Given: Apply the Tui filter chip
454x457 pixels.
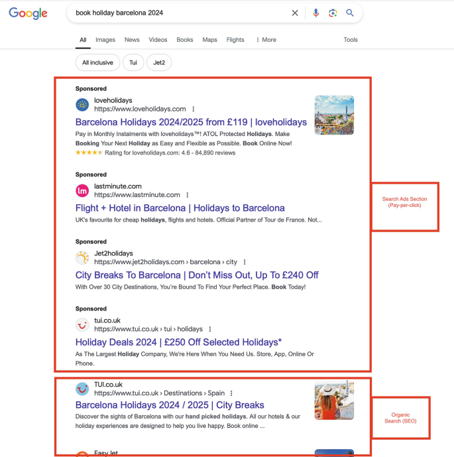Looking at the screenshot, I should (x=133, y=62).
